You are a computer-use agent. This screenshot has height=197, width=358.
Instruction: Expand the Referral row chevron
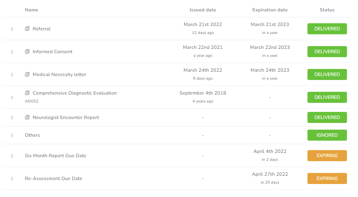tap(12, 29)
